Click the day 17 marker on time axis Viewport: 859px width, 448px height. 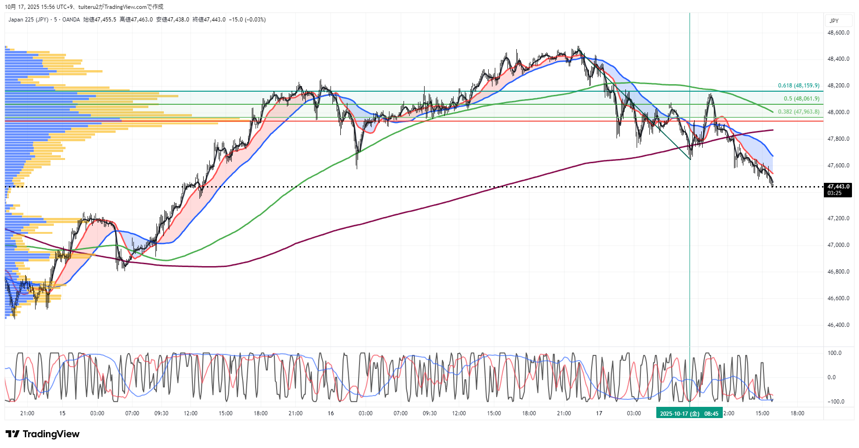click(599, 413)
